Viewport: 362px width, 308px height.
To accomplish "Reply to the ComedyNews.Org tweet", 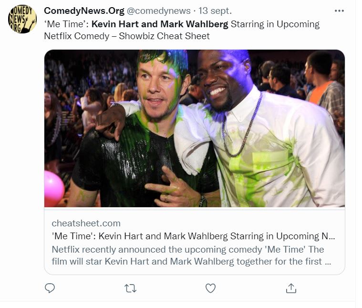I will coord(50,288).
